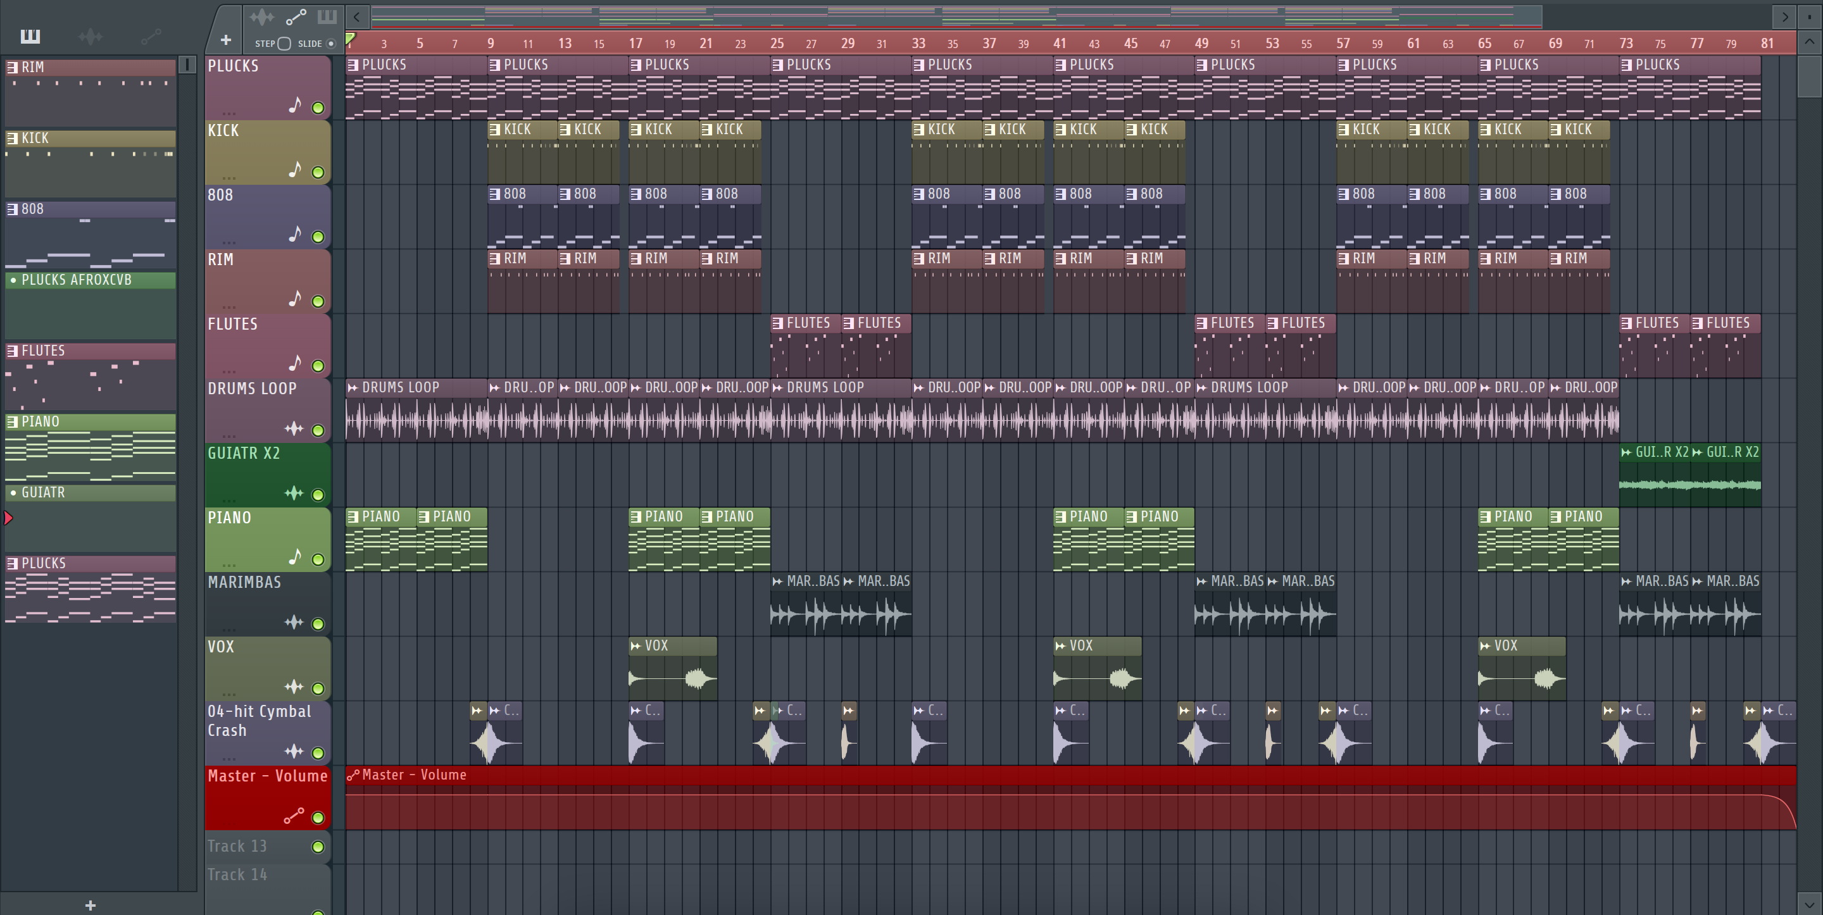Click the waveform icon on VOX track
This screenshot has height=915, width=1823.
[x=294, y=687]
